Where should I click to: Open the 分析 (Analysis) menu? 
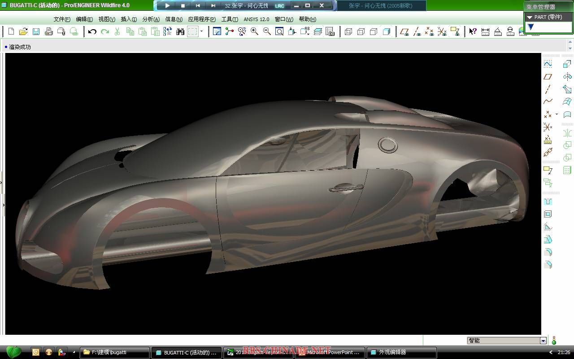pyautogui.click(x=151, y=19)
